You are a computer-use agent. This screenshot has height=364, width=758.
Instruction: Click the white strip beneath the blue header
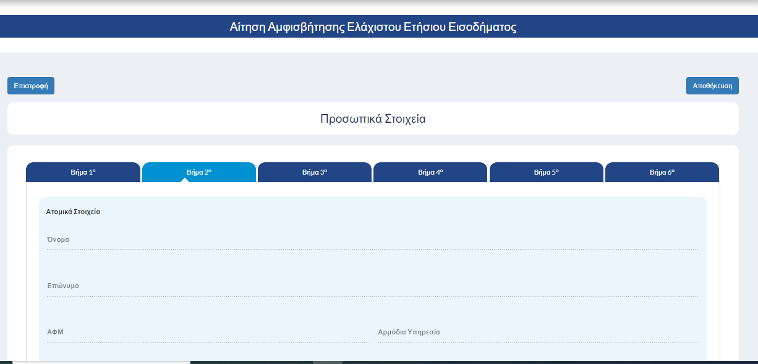point(379,45)
